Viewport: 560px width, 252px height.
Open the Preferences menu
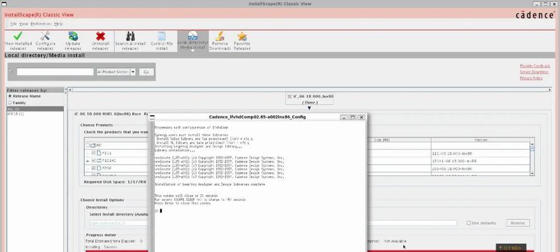tap(41, 24)
